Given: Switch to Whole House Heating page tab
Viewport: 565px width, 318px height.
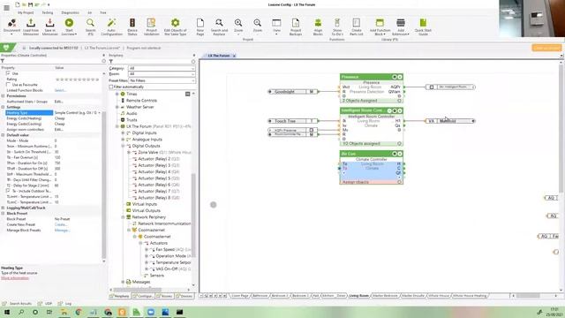Looking at the screenshot, I should coord(470,296).
